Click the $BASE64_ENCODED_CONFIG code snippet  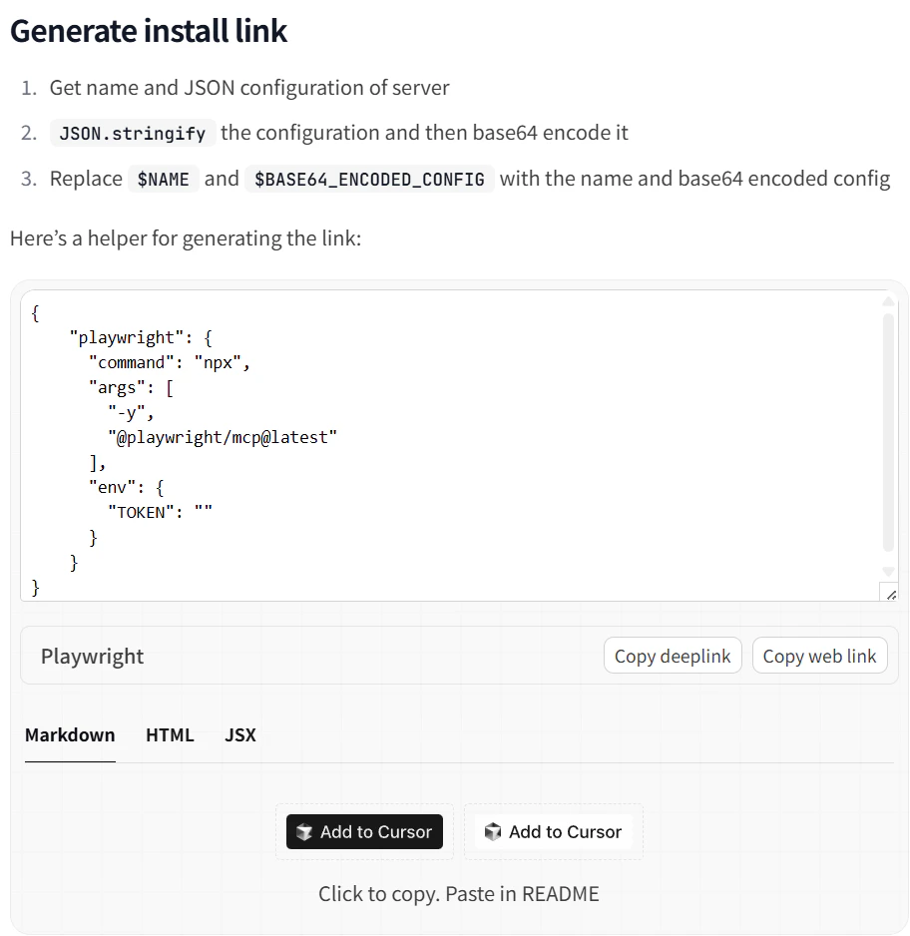pos(369,179)
